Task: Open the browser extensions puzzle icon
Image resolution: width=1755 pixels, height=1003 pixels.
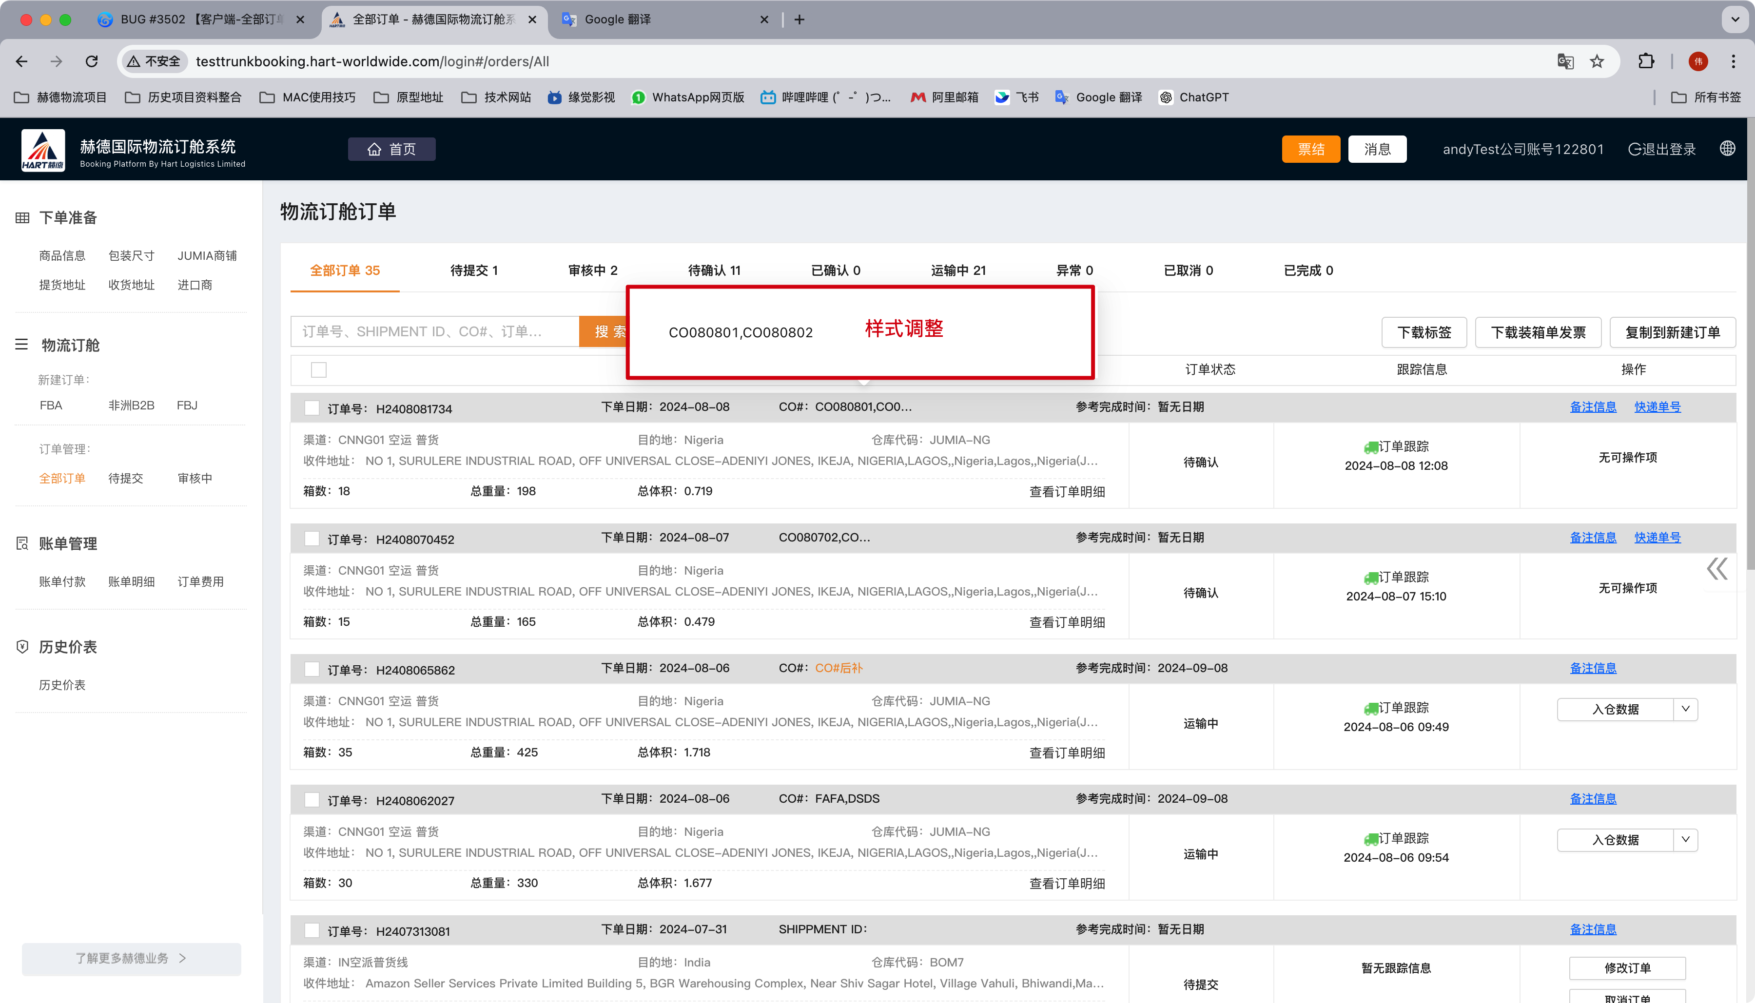Action: pyautogui.click(x=1645, y=61)
